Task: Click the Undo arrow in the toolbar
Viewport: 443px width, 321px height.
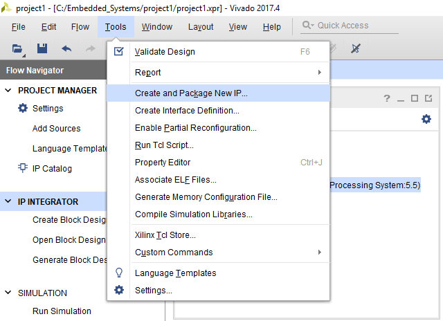Action: click(x=66, y=48)
